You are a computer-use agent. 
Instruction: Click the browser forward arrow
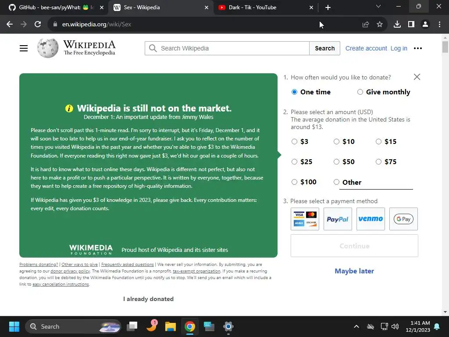(x=24, y=25)
